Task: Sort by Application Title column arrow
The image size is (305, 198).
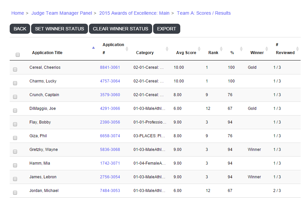Action: (93, 48)
